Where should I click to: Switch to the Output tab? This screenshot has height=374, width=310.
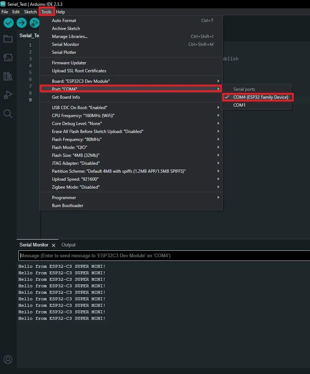pyautogui.click(x=68, y=245)
